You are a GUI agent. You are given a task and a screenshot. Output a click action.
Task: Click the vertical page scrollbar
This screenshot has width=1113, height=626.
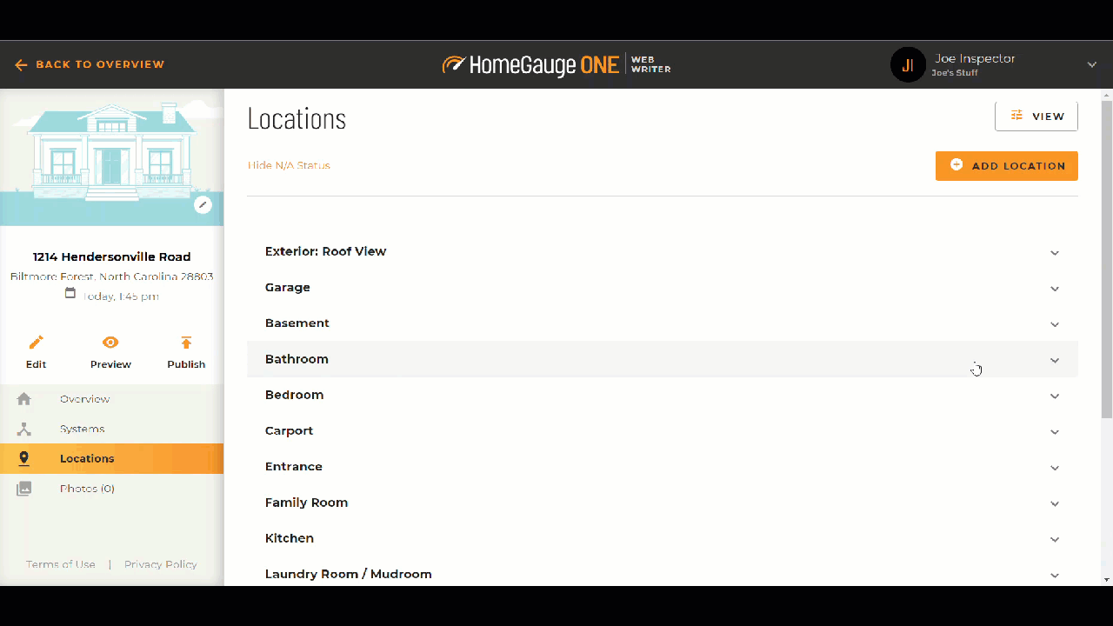pos(1106,261)
